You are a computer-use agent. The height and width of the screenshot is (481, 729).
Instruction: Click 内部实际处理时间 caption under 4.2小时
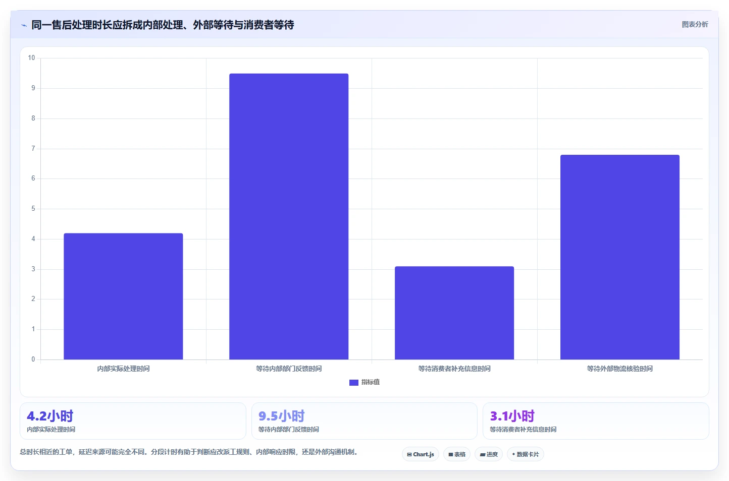[51, 430]
